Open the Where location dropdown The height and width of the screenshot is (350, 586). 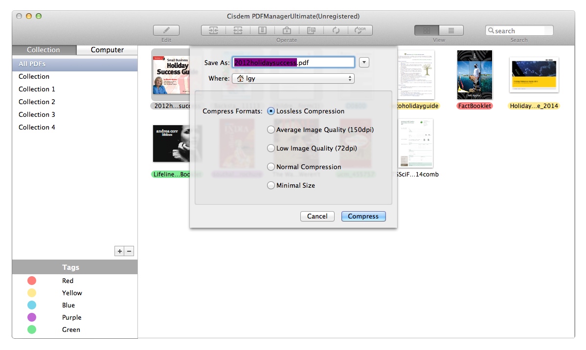coord(293,78)
